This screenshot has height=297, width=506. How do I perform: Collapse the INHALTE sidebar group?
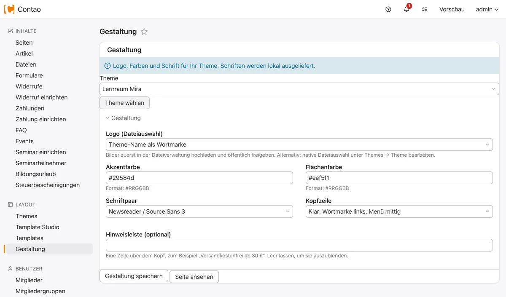click(x=26, y=31)
